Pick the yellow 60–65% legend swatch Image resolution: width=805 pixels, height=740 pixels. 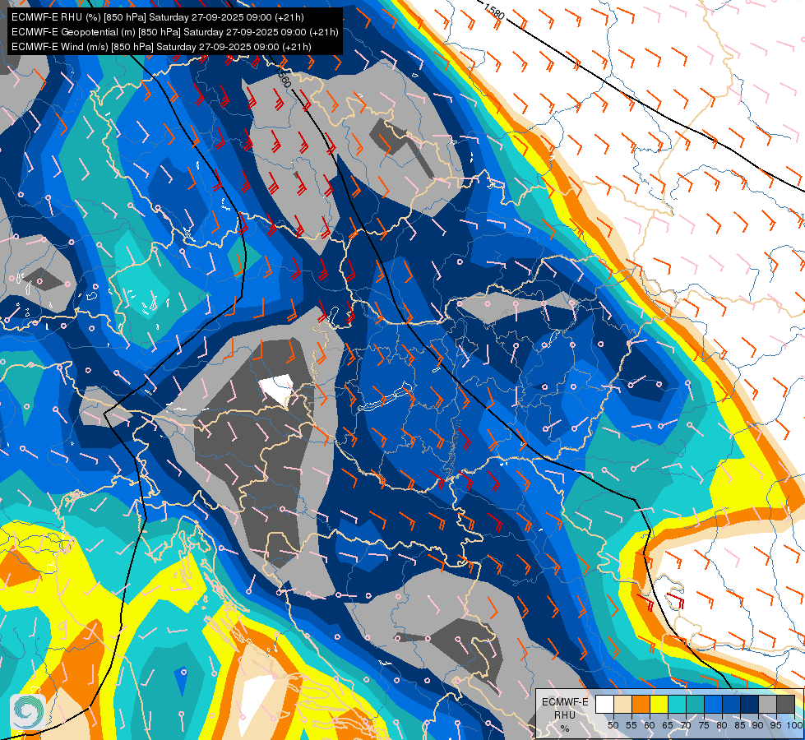[x=659, y=704]
